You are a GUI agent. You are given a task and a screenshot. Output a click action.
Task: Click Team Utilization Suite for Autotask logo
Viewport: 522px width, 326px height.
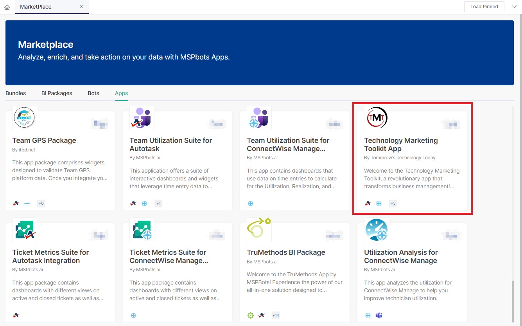coord(142,117)
